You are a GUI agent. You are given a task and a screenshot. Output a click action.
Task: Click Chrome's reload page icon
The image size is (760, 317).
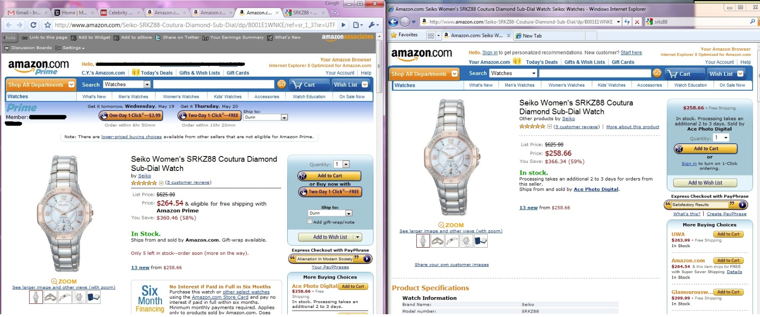click(x=33, y=25)
